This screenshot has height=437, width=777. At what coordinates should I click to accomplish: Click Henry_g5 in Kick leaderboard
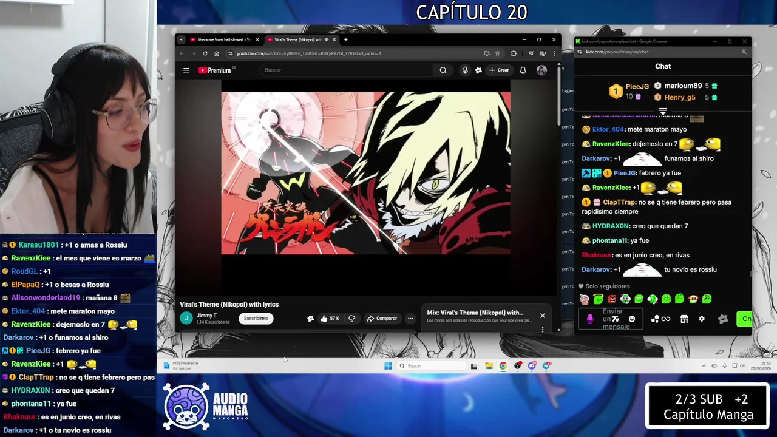tap(680, 97)
